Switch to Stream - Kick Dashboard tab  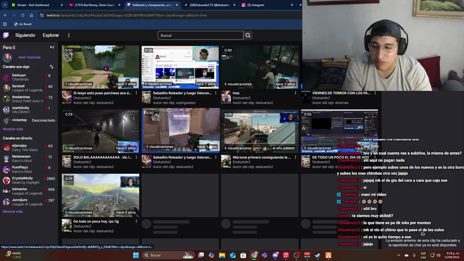point(36,5)
